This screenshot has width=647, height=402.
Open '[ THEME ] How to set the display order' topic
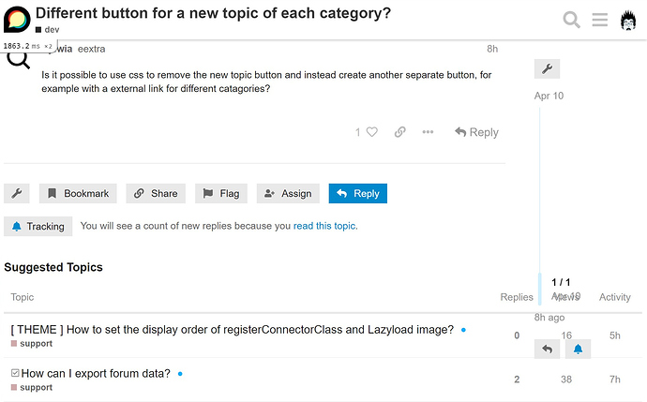click(232, 330)
